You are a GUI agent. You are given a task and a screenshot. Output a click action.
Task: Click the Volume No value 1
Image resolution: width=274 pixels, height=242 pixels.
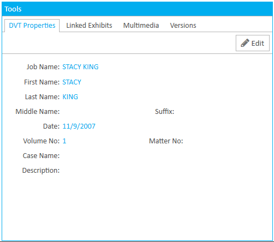(65, 141)
